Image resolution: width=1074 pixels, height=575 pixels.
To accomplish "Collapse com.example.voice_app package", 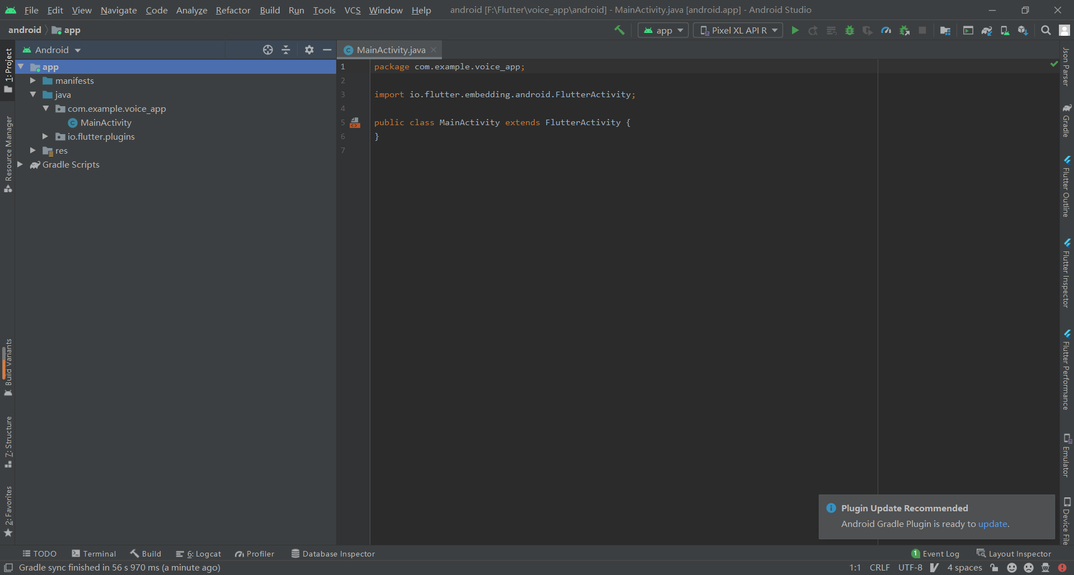I will (x=46, y=108).
